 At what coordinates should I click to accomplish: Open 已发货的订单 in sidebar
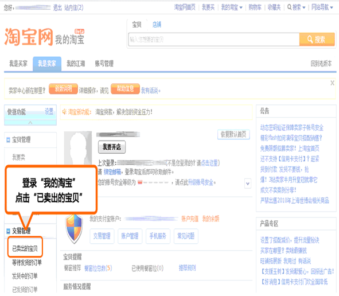point(25,290)
